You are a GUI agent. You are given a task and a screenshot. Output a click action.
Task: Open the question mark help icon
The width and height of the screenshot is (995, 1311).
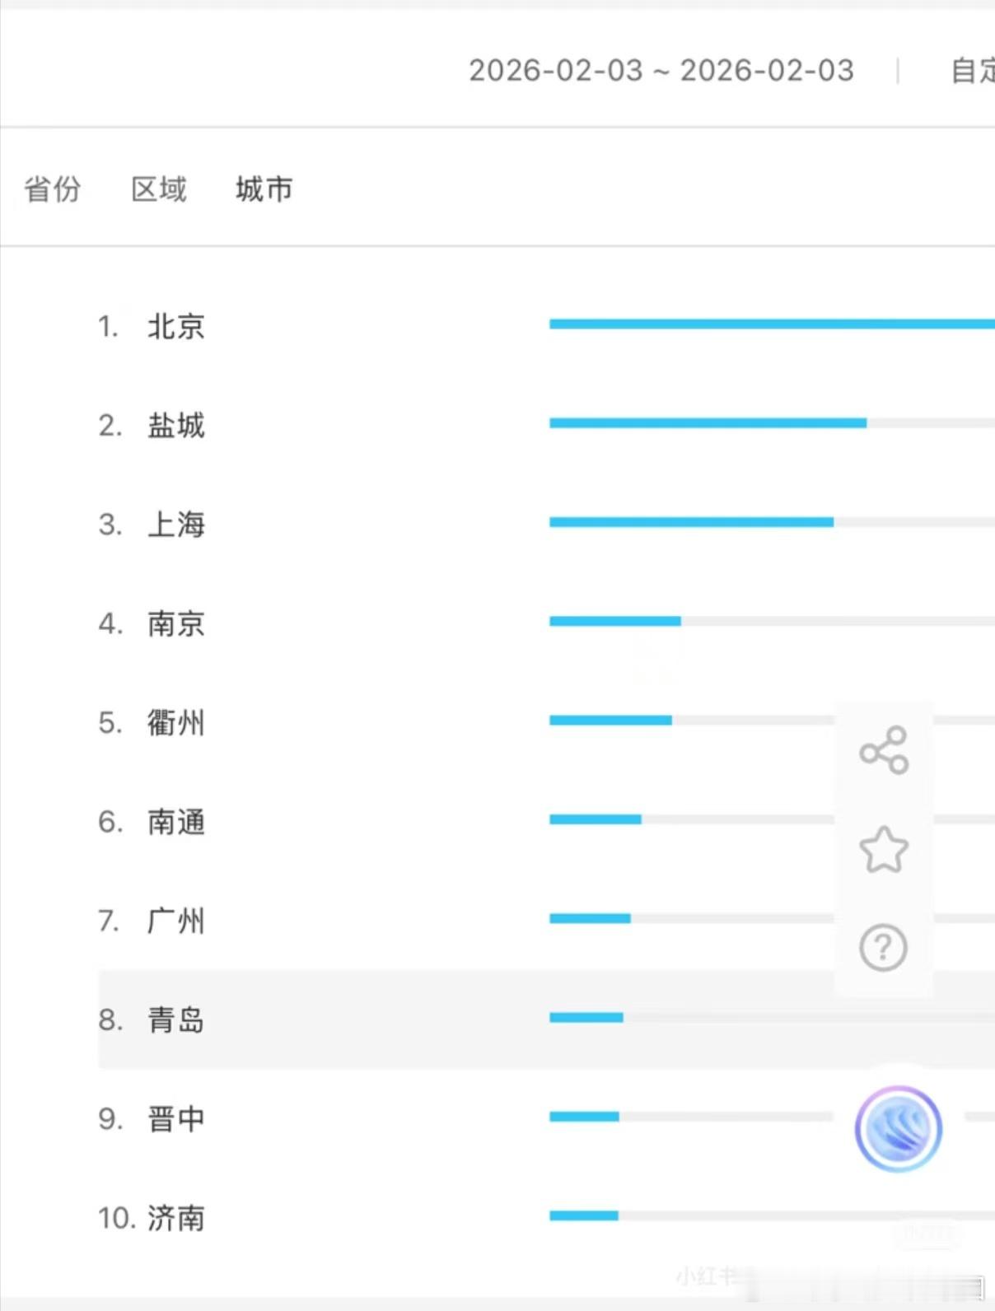(x=884, y=948)
